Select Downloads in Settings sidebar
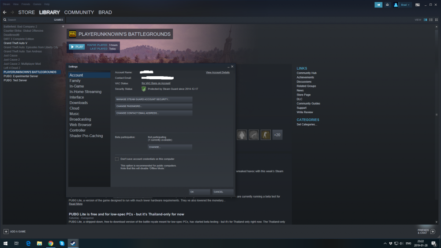 point(90,103)
